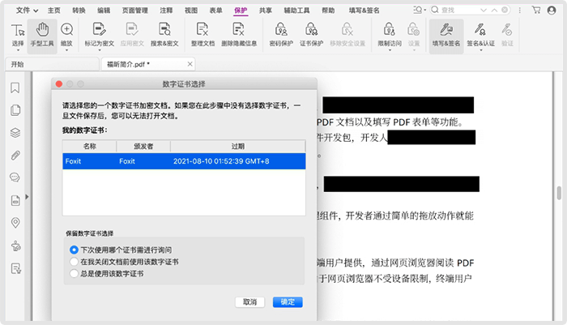
Task: Open the form fields panel in sidebar
Action: click(x=15, y=200)
